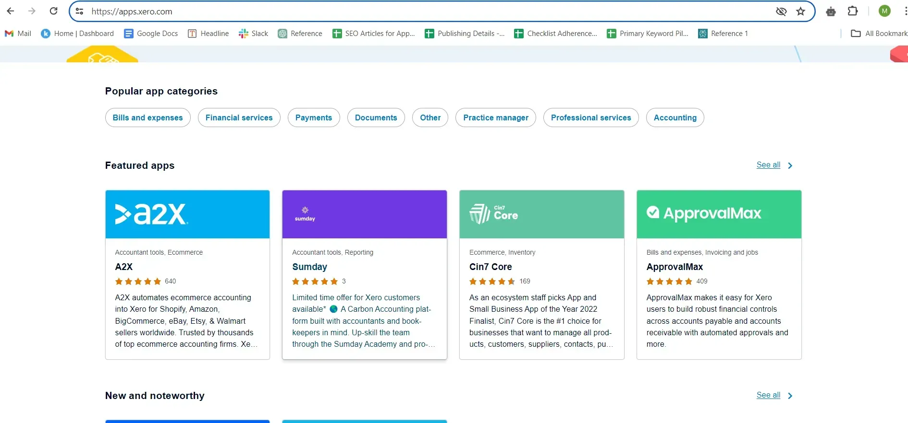Click the Popular app categories heading
Viewport: 908px width, 423px height.
pos(161,91)
